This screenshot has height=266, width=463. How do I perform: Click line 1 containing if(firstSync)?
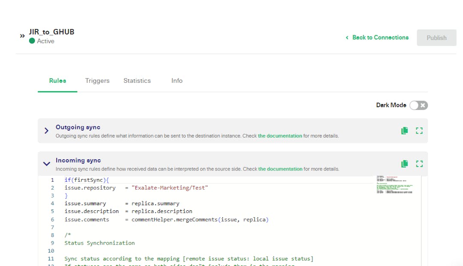click(86, 179)
